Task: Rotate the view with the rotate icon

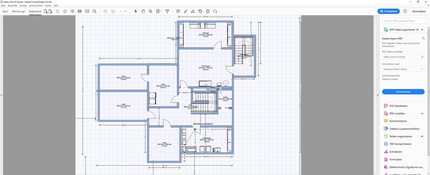Action: 215,11
